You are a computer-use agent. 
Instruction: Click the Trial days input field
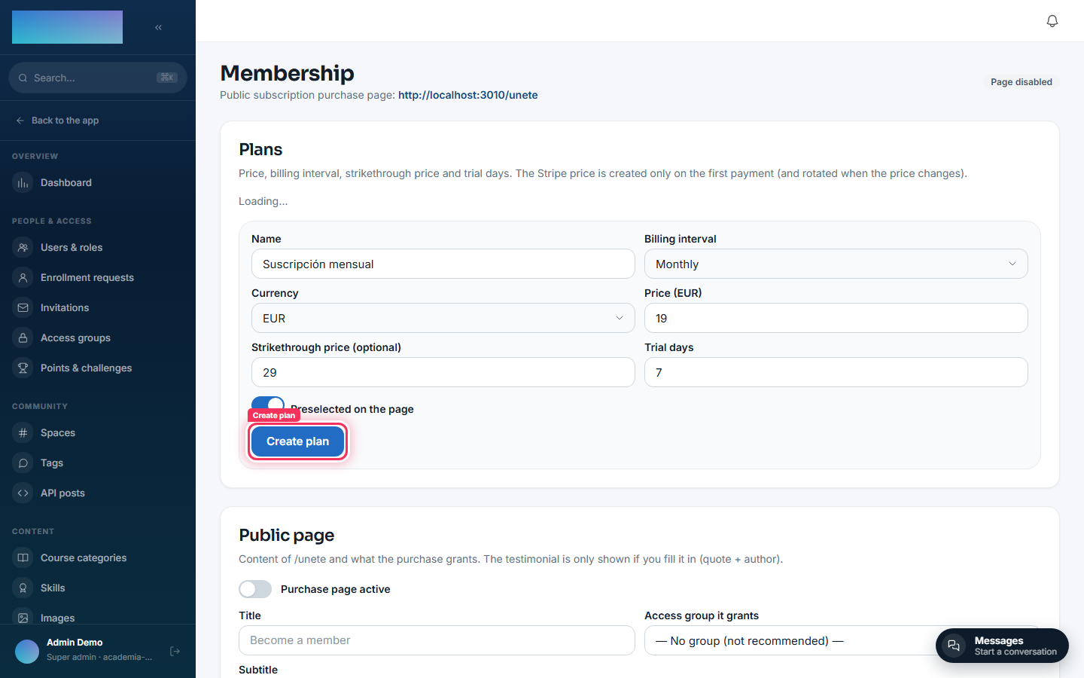pos(836,372)
